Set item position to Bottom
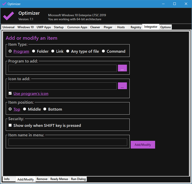Image resolution: width=192 pixels, height=184 pixels. pos(45,109)
